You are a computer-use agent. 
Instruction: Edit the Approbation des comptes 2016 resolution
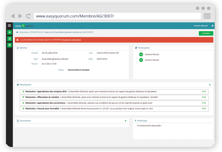point(203,92)
